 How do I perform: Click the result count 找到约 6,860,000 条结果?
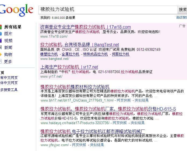58,18
